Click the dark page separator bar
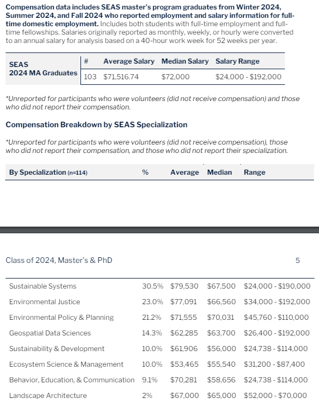This screenshot has height=403, width=319. 160,230
